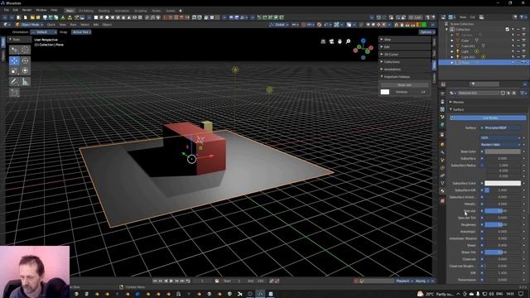Expand the Collections panel in sidebar
The width and height of the screenshot is (530, 298).
tap(405, 62)
